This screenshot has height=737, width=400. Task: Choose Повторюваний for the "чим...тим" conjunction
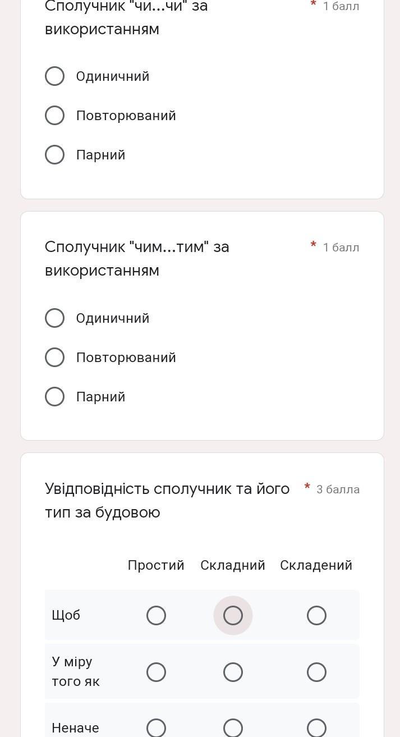click(x=54, y=358)
